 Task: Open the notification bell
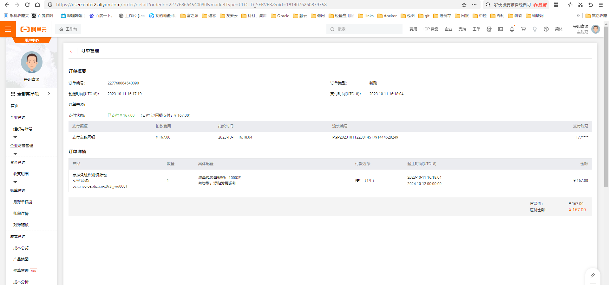click(x=512, y=29)
